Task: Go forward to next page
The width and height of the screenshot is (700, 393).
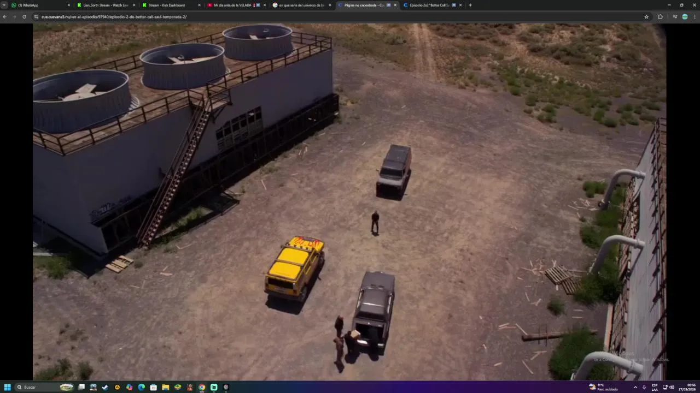Action: tap(15, 16)
